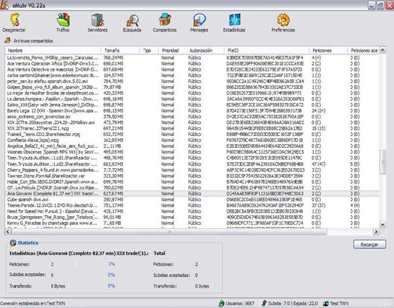Viewport: 394px width, 308px height.
Task: Select the La.danza.hungara file row
Action: pyautogui.click(x=192, y=99)
